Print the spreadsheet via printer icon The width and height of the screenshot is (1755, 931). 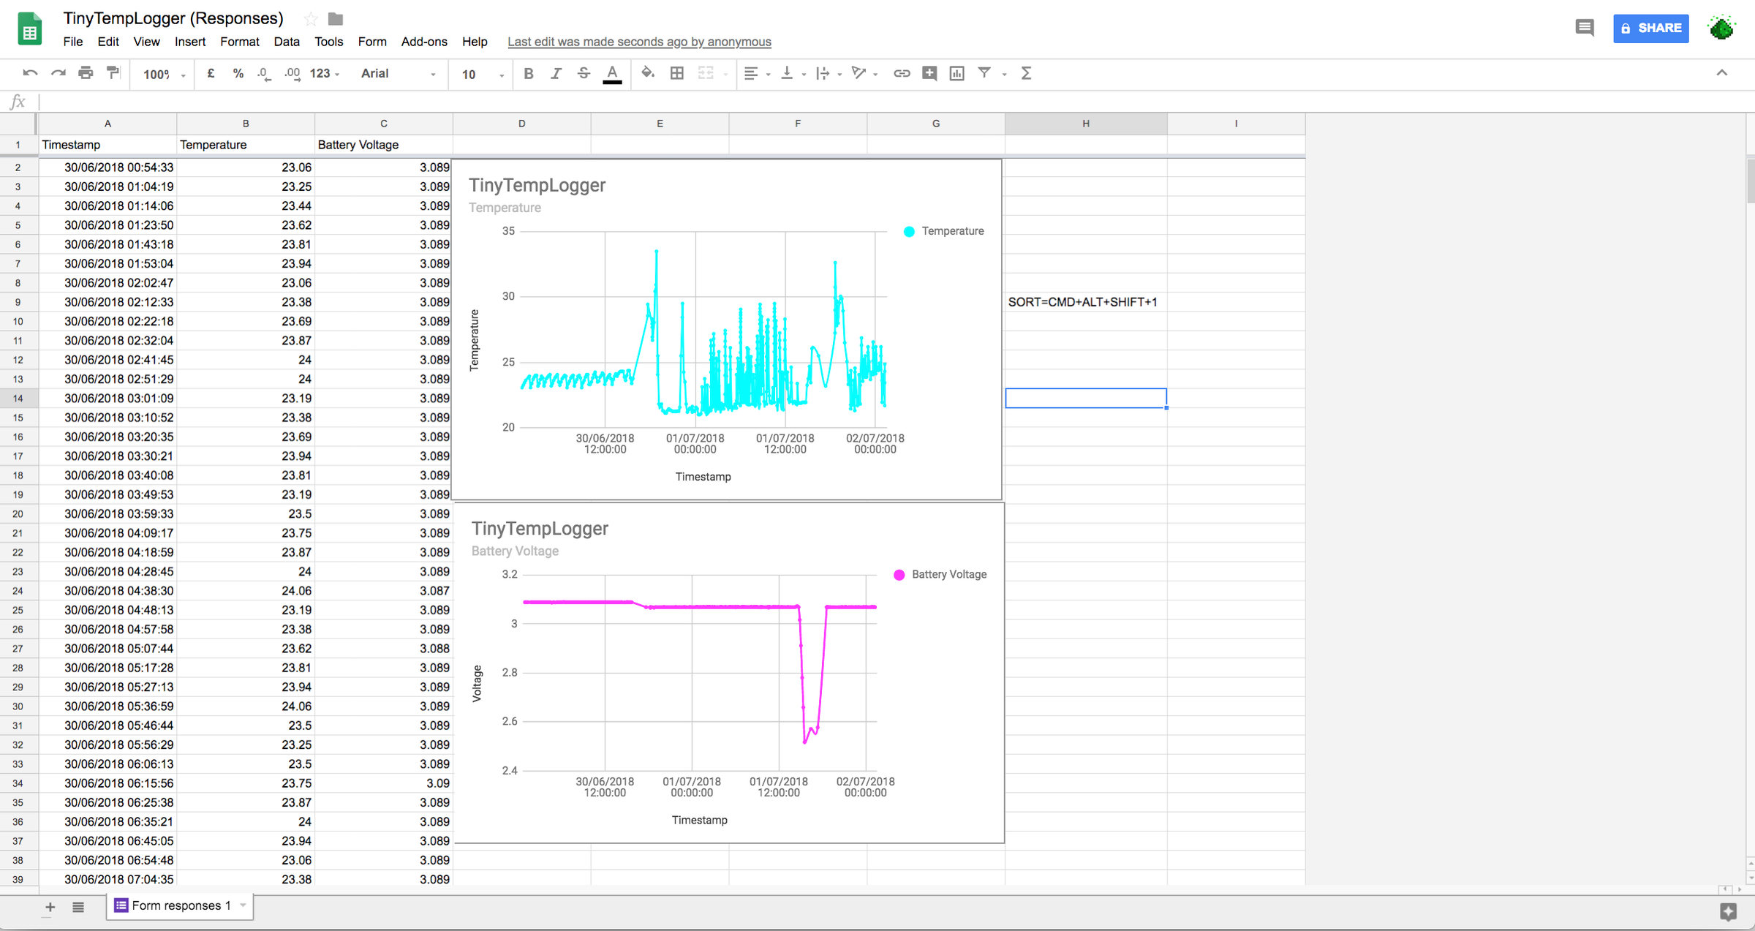(x=86, y=73)
